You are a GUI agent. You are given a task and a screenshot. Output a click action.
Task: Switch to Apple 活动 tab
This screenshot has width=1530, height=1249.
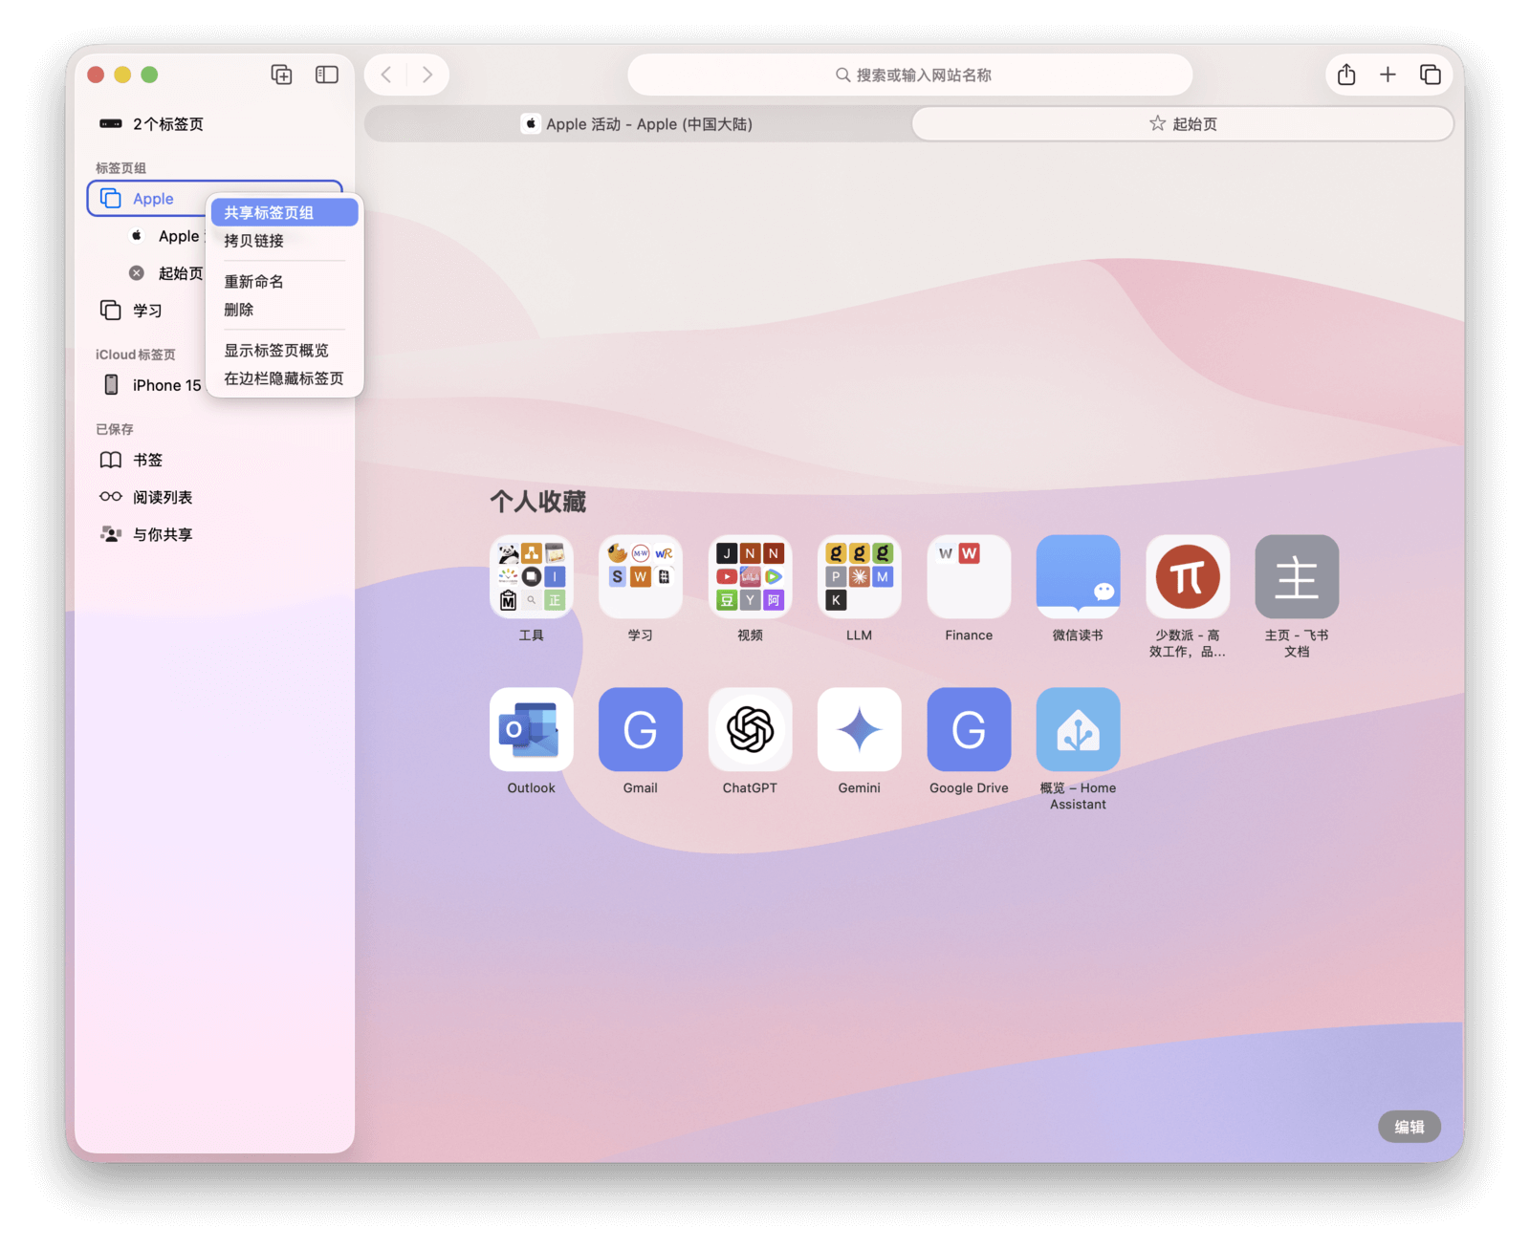[x=638, y=124]
